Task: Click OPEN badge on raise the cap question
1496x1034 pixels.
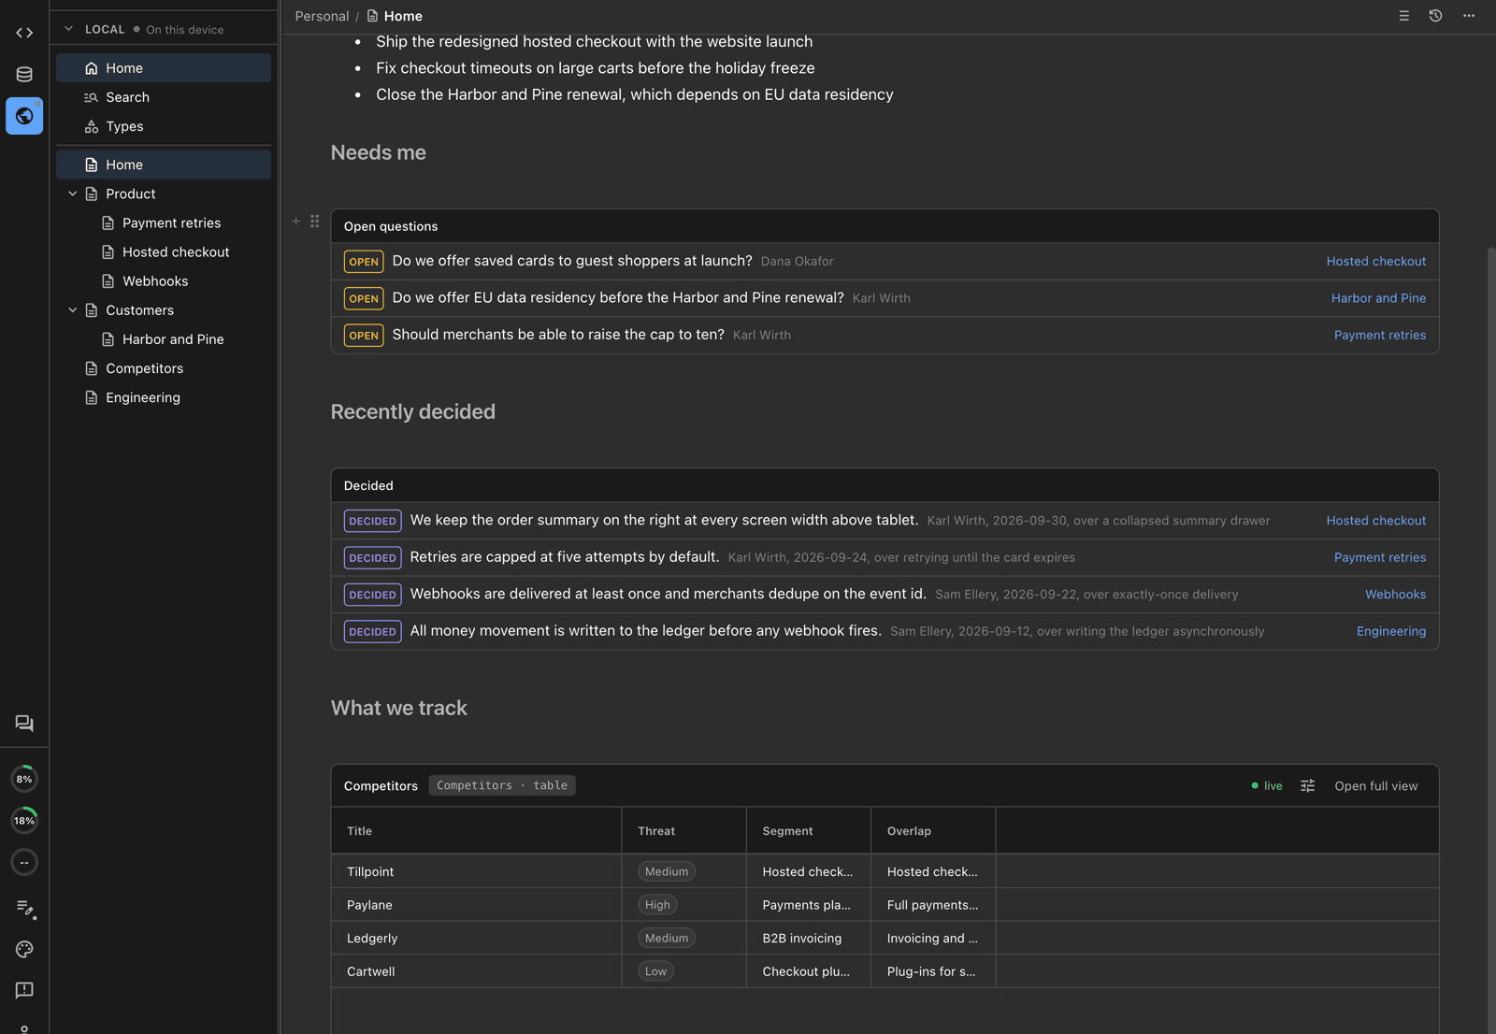Action: pyautogui.click(x=364, y=336)
